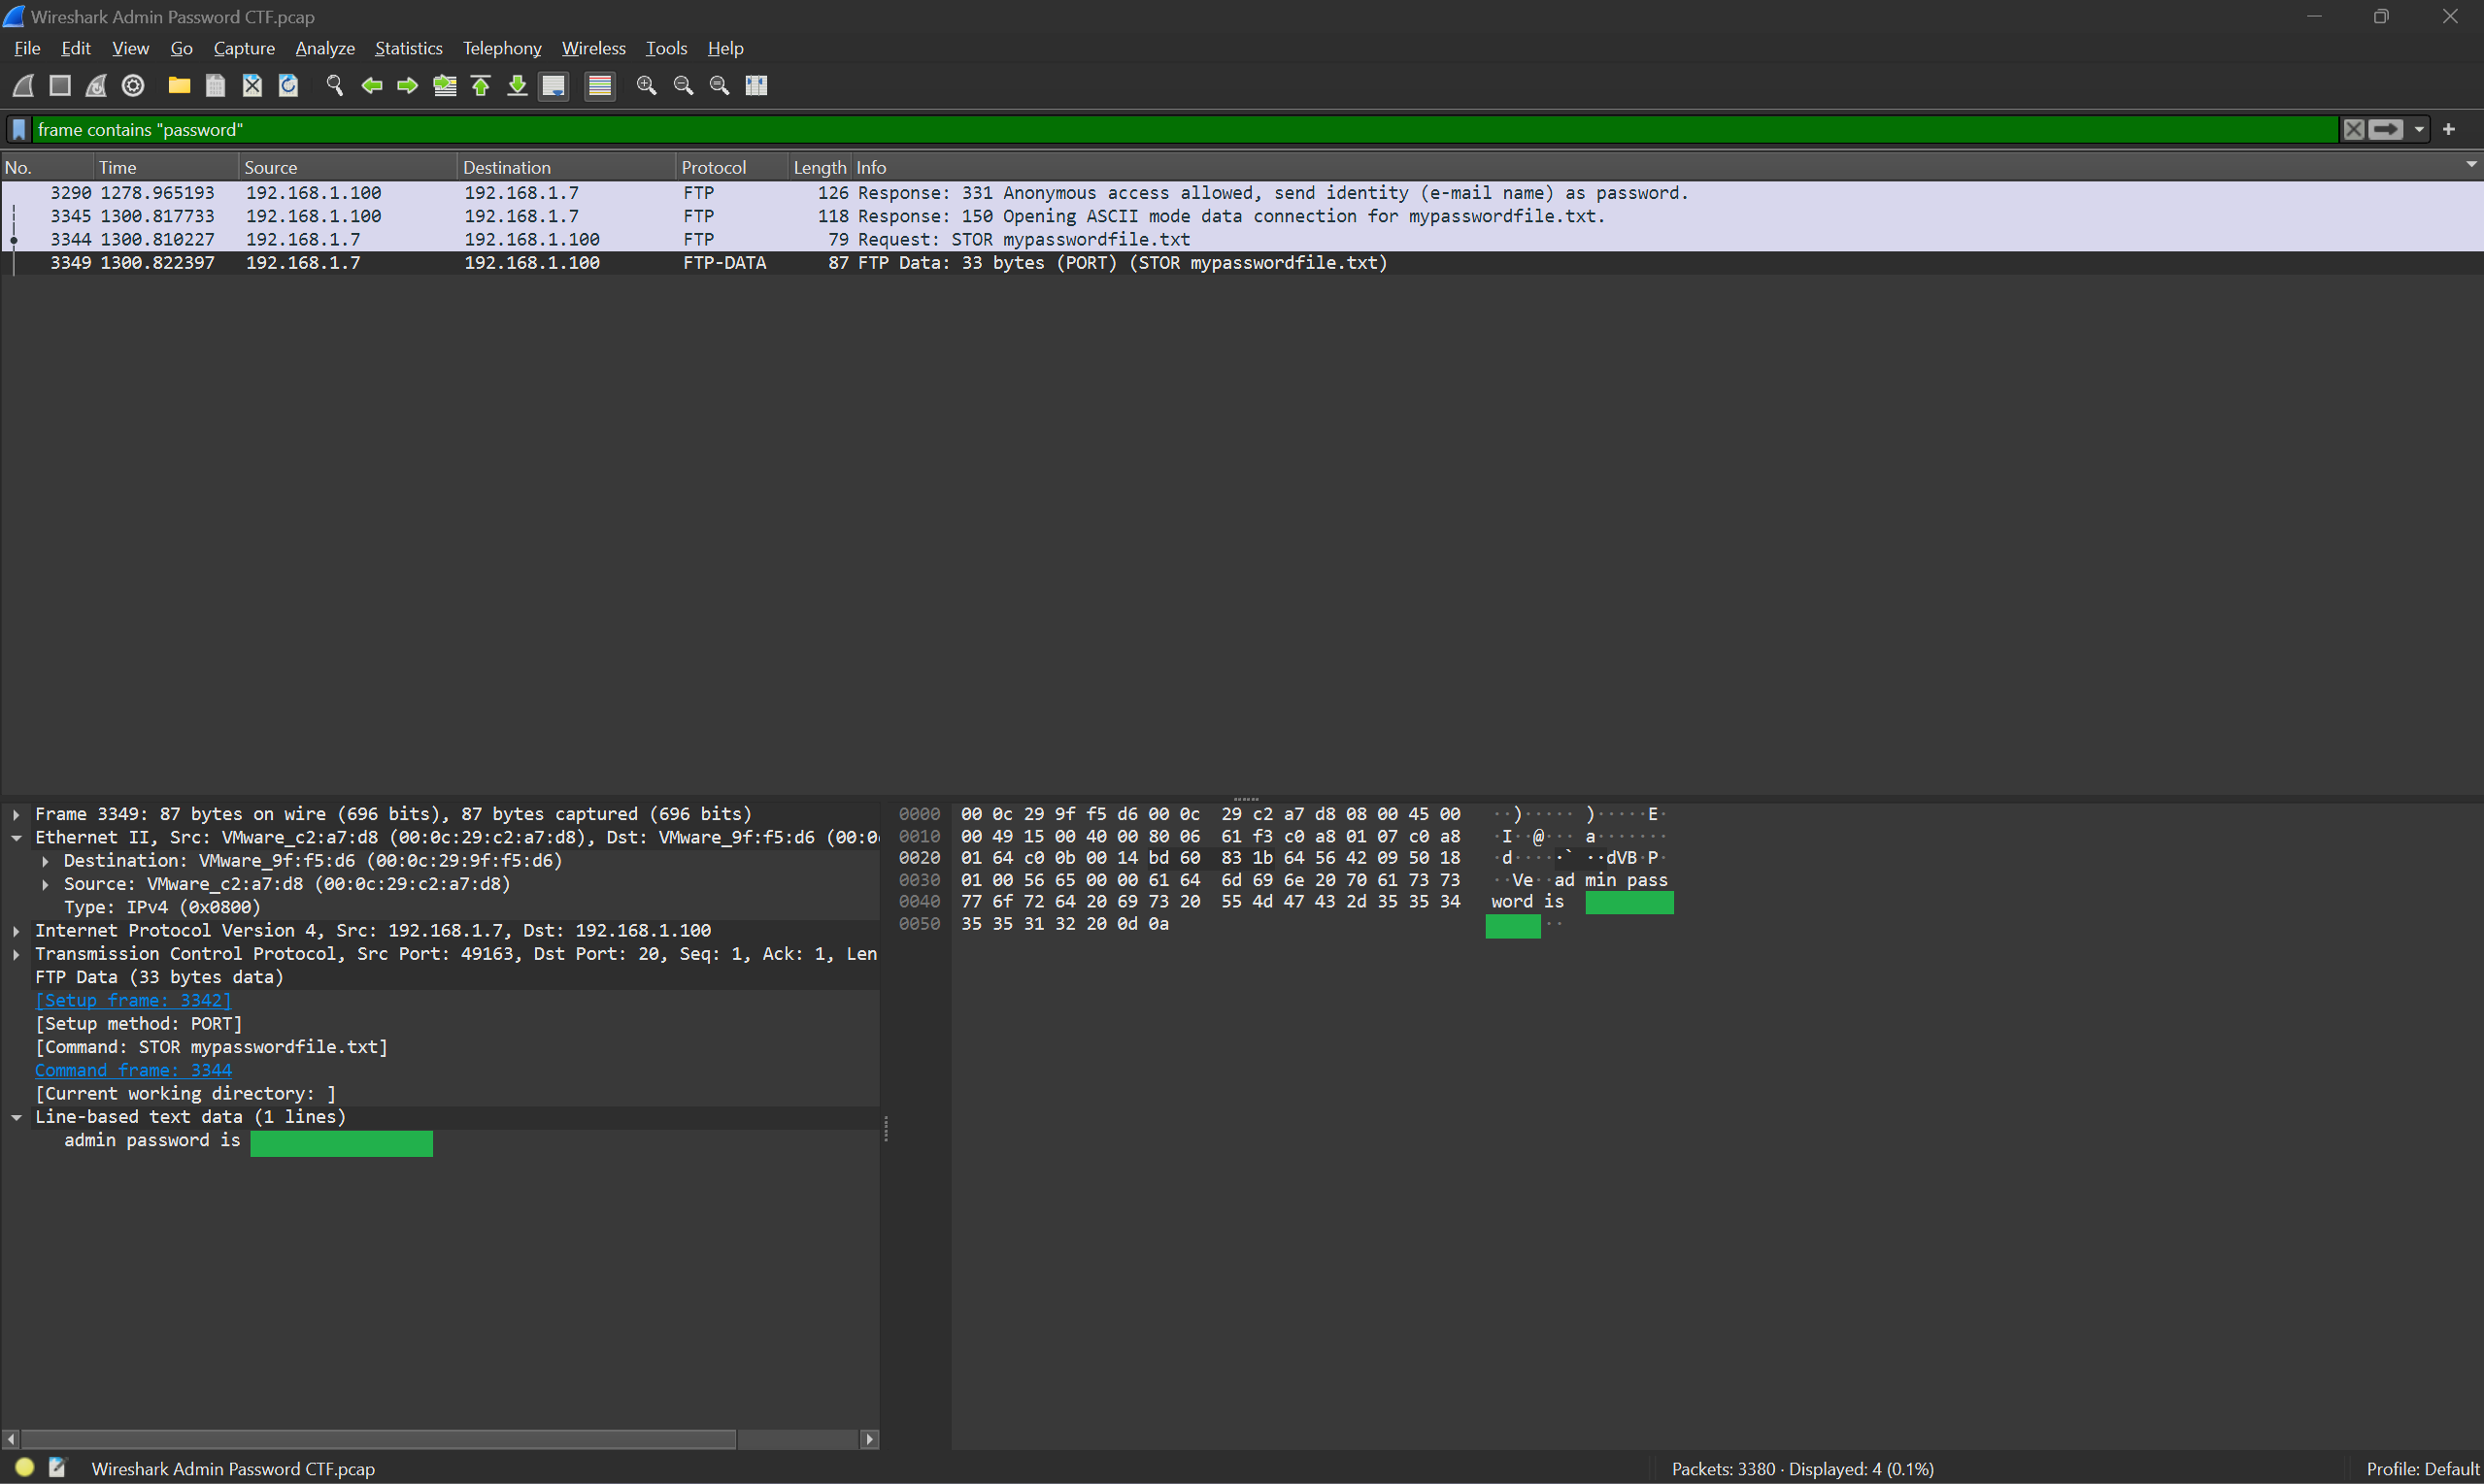Expand the Destination VMware_9f:f5:d6 node

pyautogui.click(x=45, y=861)
